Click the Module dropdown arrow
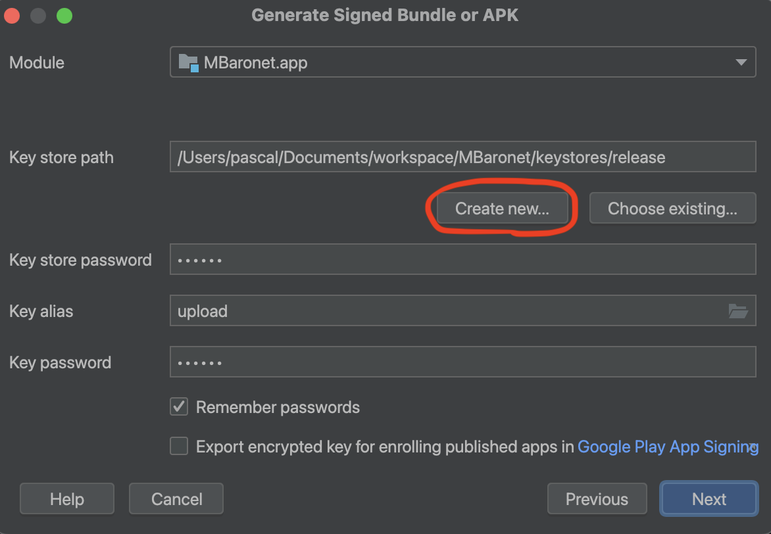Viewport: 771px width, 534px height. tap(741, 63)
